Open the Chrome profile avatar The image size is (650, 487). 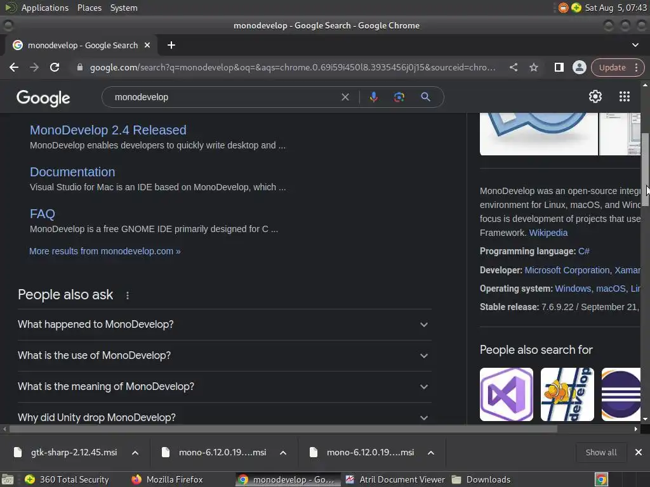pos(579,67)
